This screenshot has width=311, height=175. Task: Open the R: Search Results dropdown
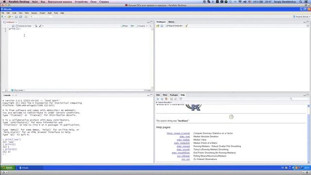(164, 103)
